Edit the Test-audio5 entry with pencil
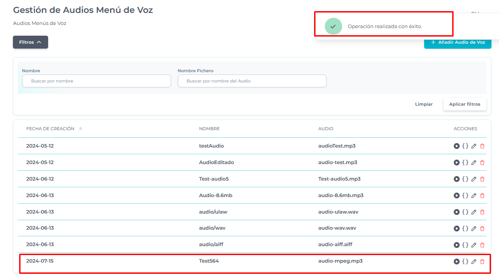The height and width of the screenshot is (276, 499). point(474,179)
